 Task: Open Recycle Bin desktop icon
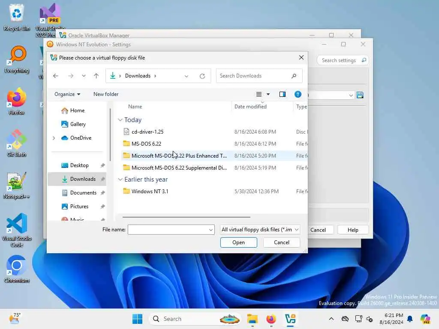click(17, 17)
